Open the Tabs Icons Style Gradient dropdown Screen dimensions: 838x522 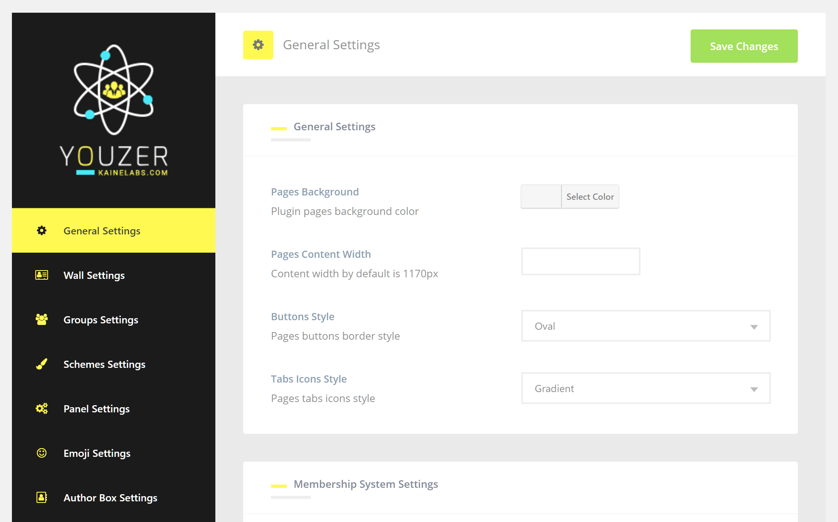645,389
